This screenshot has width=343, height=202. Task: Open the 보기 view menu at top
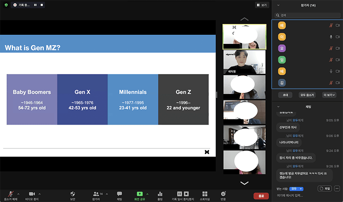coord(261,5)
